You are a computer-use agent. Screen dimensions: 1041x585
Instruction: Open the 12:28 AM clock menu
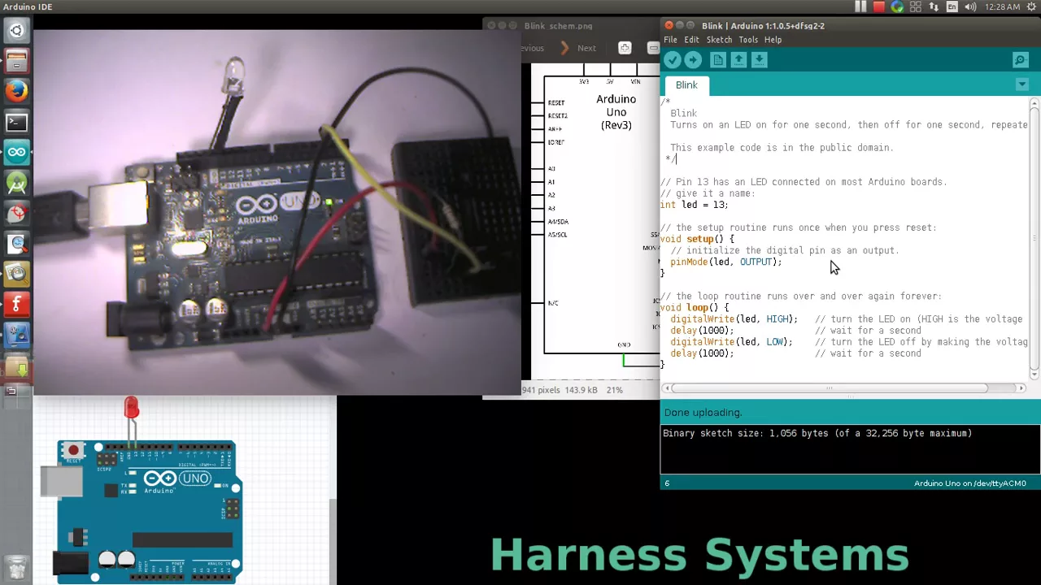click(x=1001, y=6)
